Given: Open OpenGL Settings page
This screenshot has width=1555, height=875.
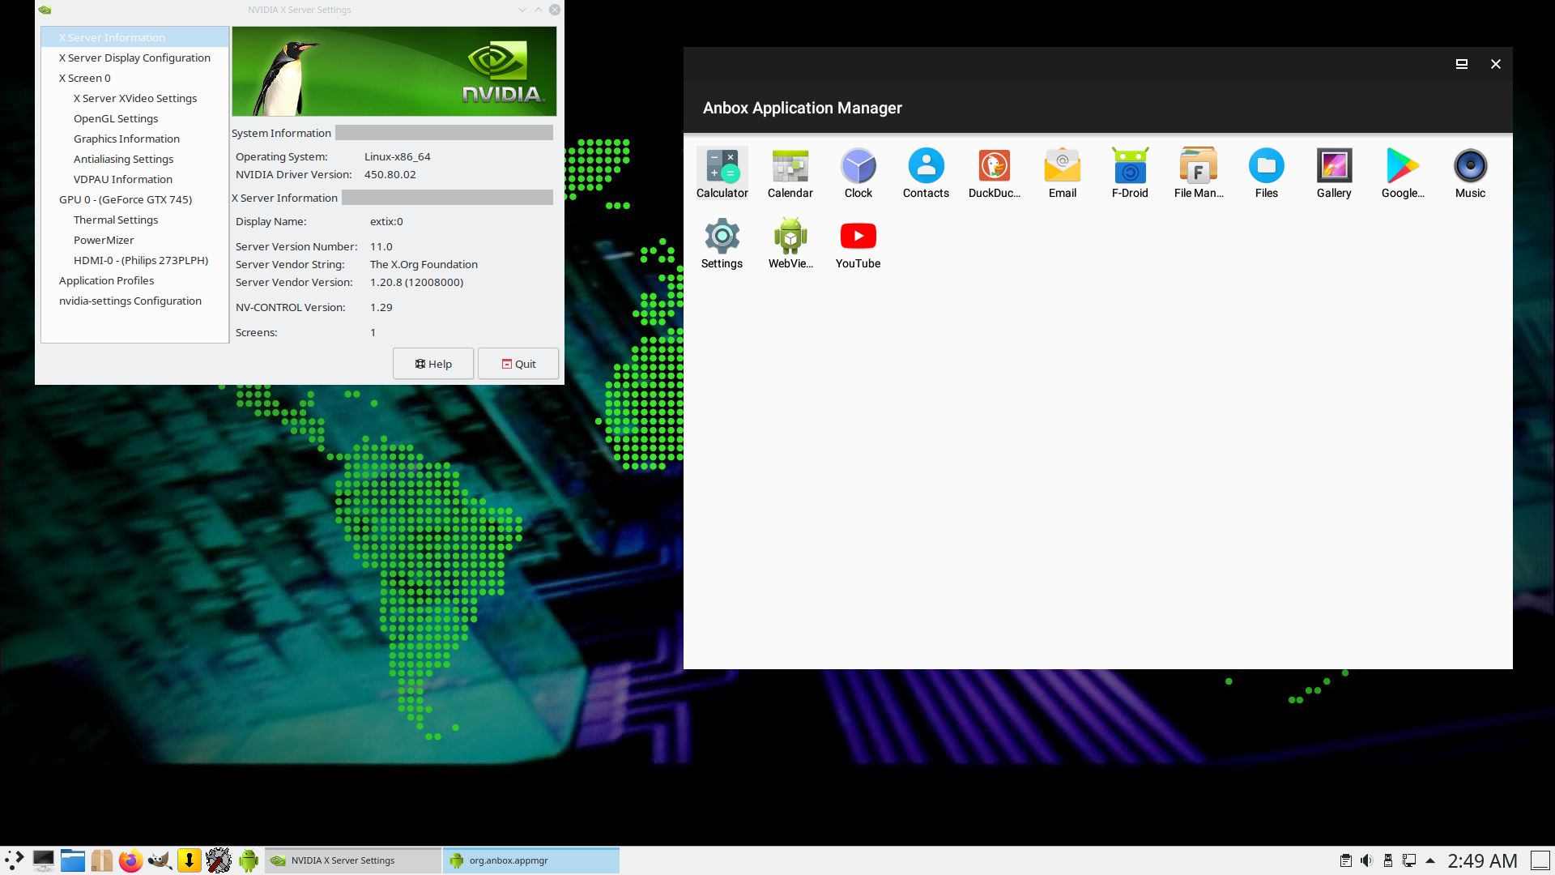Looking at the screenshot, I should click(135, 118).
